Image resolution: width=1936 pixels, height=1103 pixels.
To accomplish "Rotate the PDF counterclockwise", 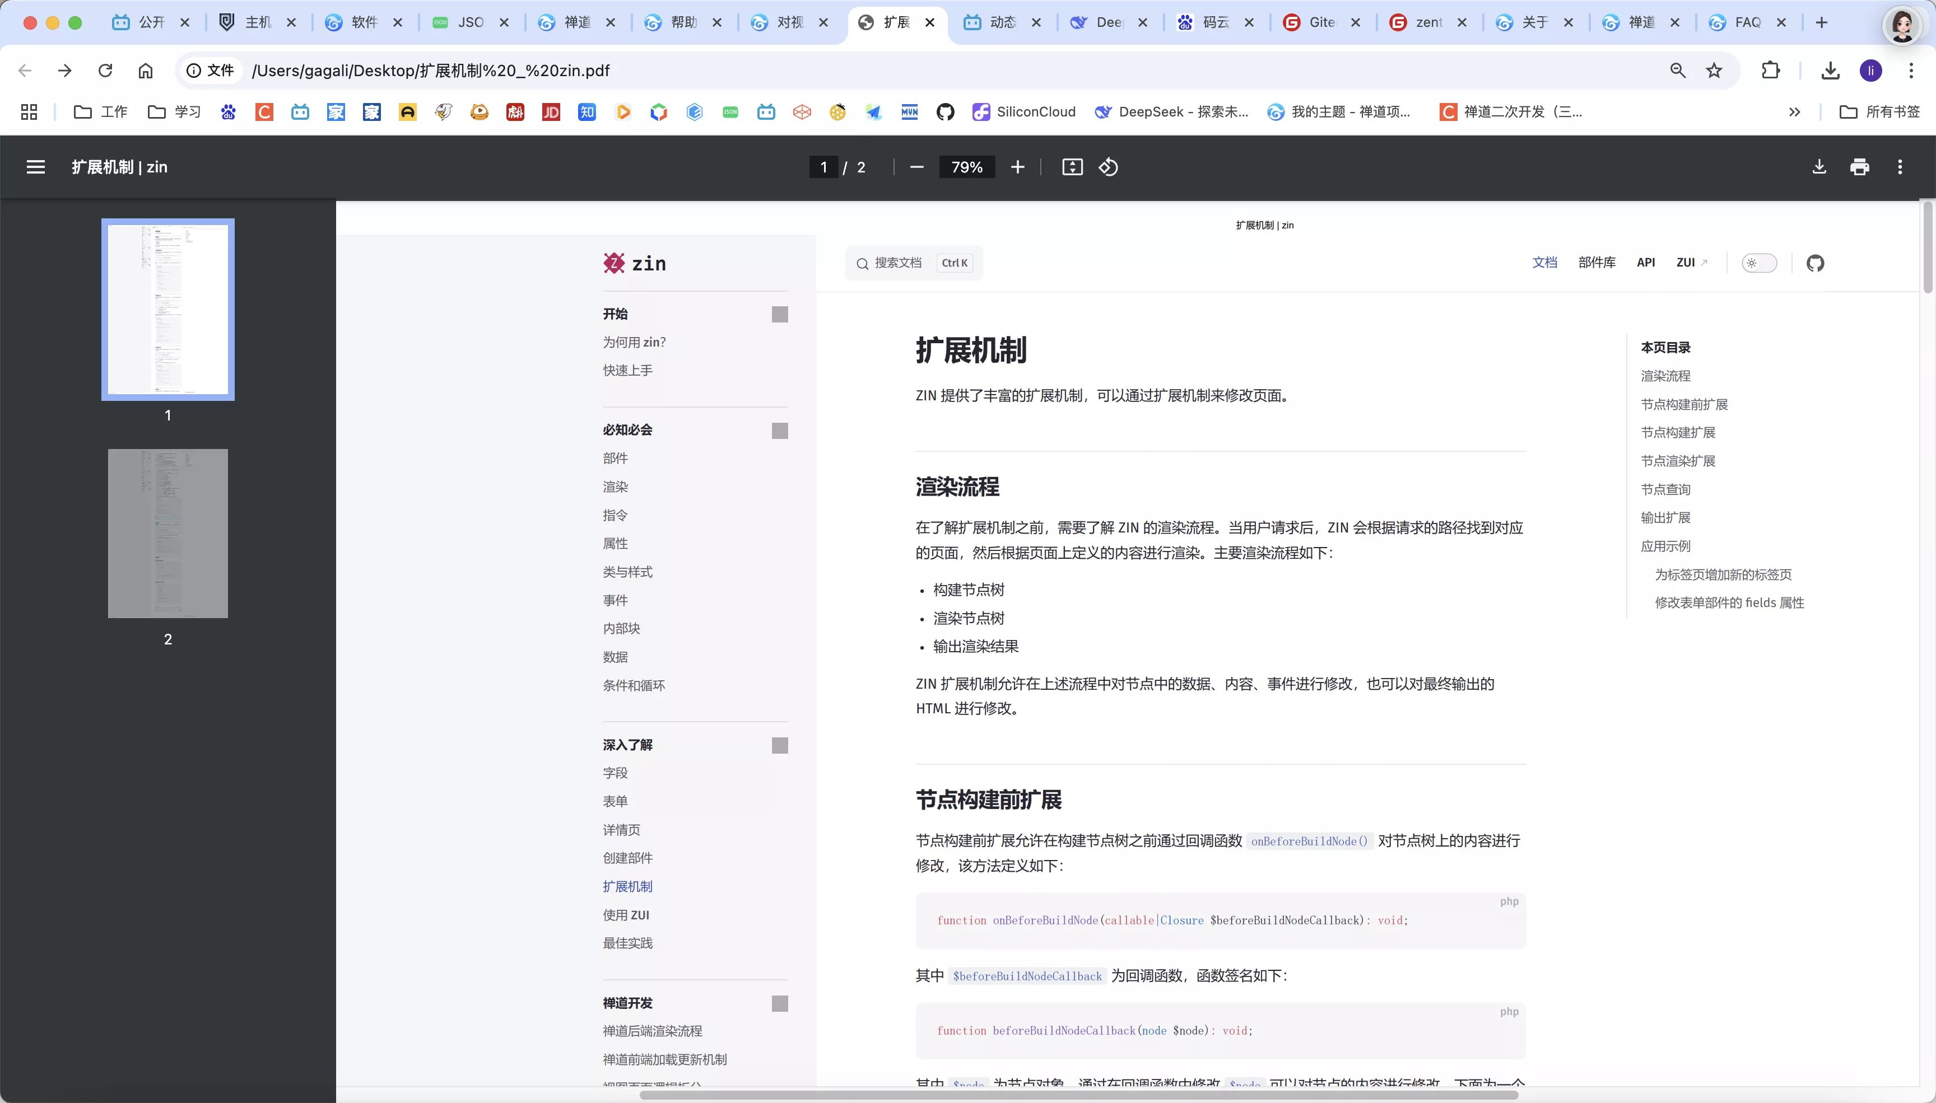I will pos(1109,167).
